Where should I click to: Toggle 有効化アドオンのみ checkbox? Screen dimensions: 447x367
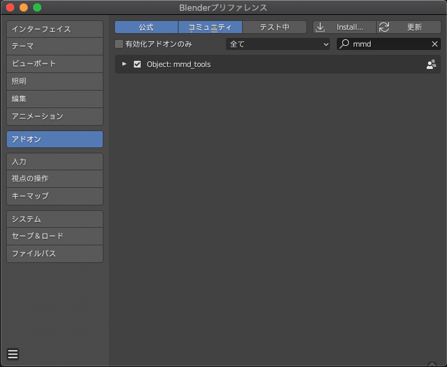(x=119, y=44)
